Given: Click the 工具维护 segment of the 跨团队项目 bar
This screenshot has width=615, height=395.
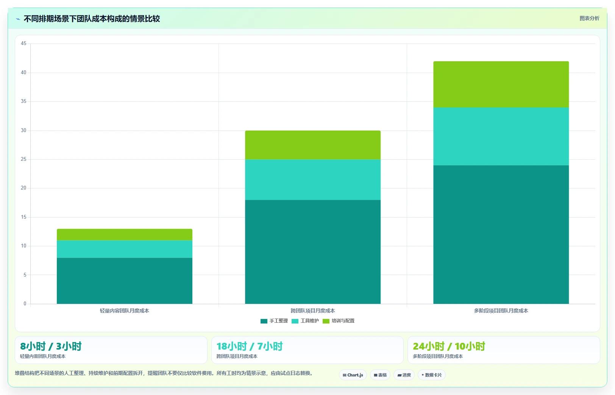Looking at the screenshot, I should 313,180.
